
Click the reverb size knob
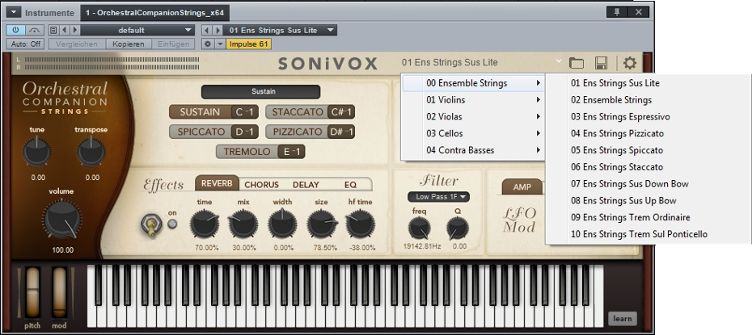tap(322, 224)
